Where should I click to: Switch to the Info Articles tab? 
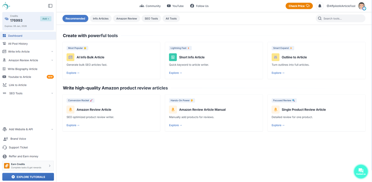pyautogui.click(x=100, y=18)
